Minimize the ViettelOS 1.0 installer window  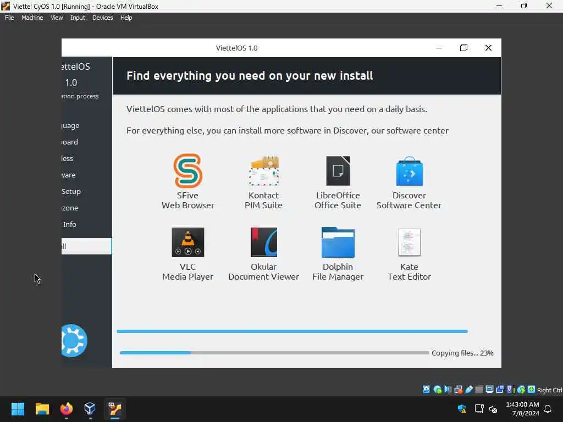439,48
